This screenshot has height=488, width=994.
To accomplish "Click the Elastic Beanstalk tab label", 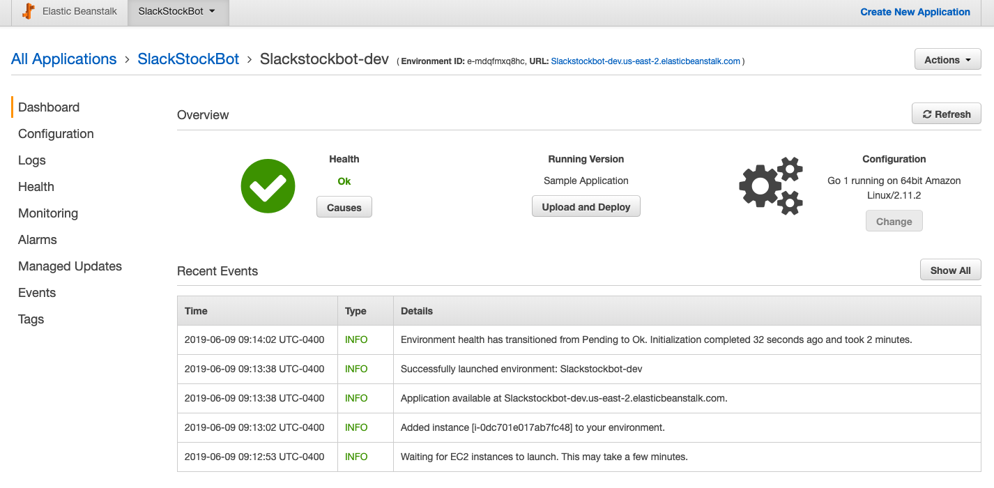I will pos(79,12).
